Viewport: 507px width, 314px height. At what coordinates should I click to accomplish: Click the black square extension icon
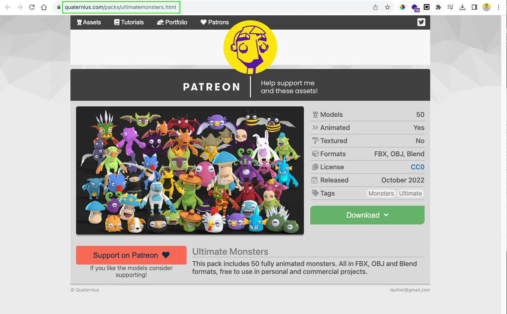point(426,7)
